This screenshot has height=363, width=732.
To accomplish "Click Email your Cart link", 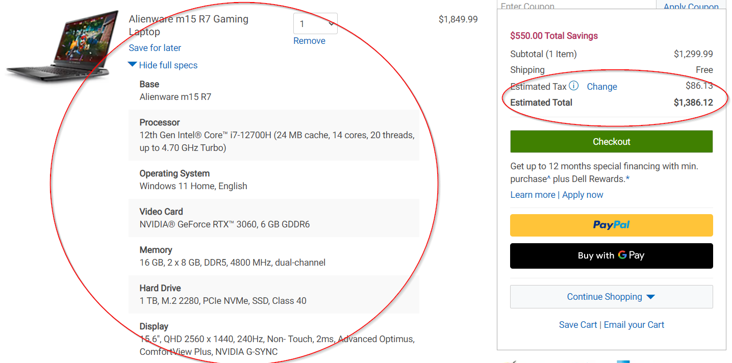I will click(634, 325).
